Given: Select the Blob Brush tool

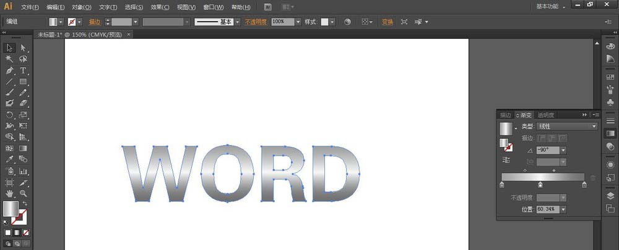Looking at the screenshot, I should (x=10, y=103).
